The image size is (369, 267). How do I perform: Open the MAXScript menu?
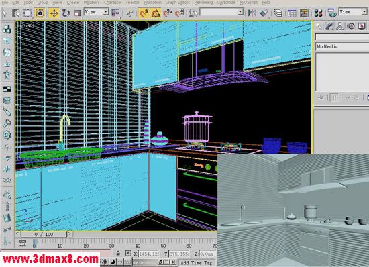(x=248, y=3)
